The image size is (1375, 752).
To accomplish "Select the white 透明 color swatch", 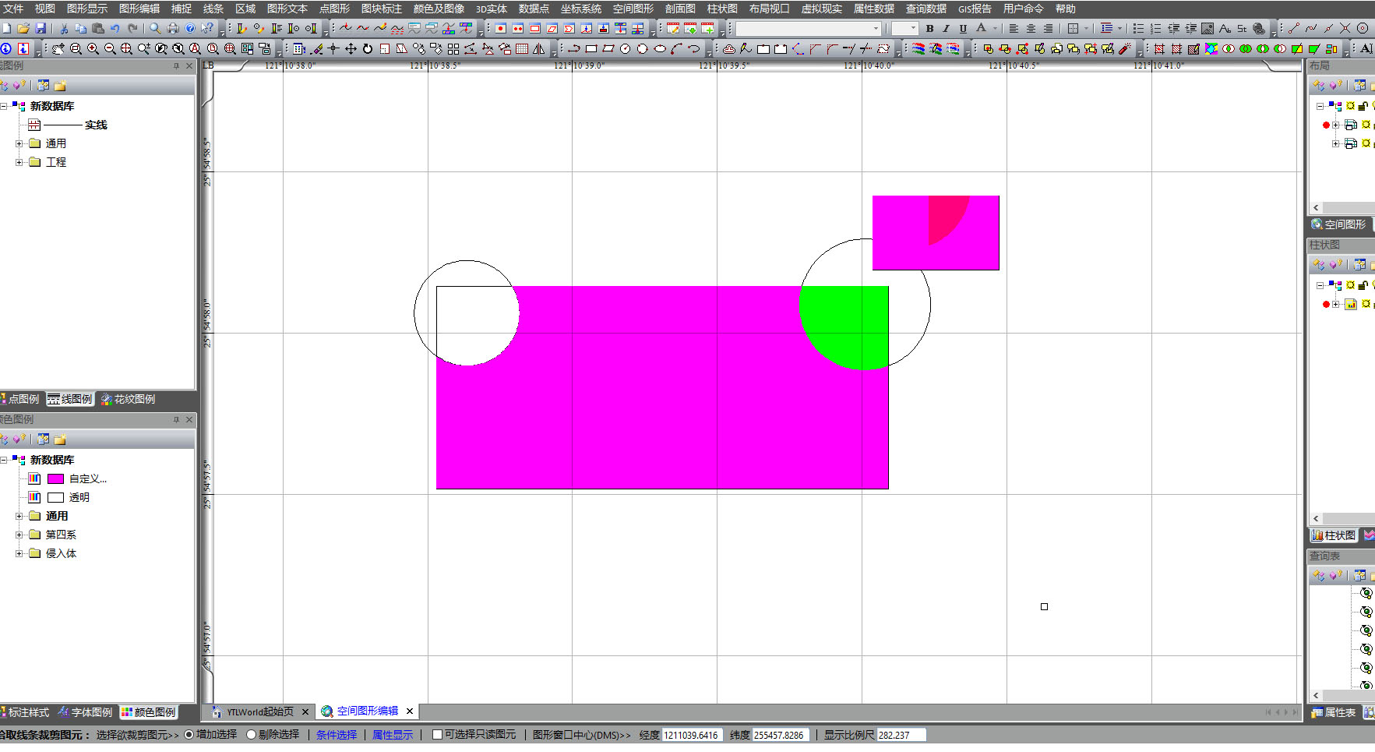I will click(x=55, y=497).
